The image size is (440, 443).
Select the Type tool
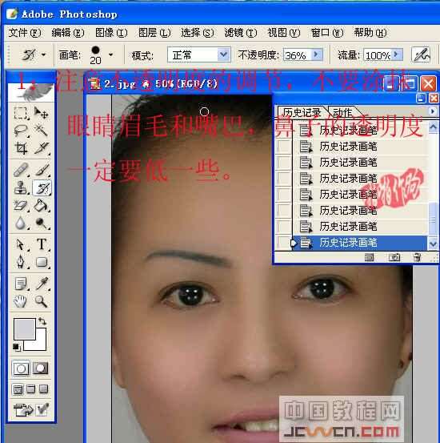42,244
